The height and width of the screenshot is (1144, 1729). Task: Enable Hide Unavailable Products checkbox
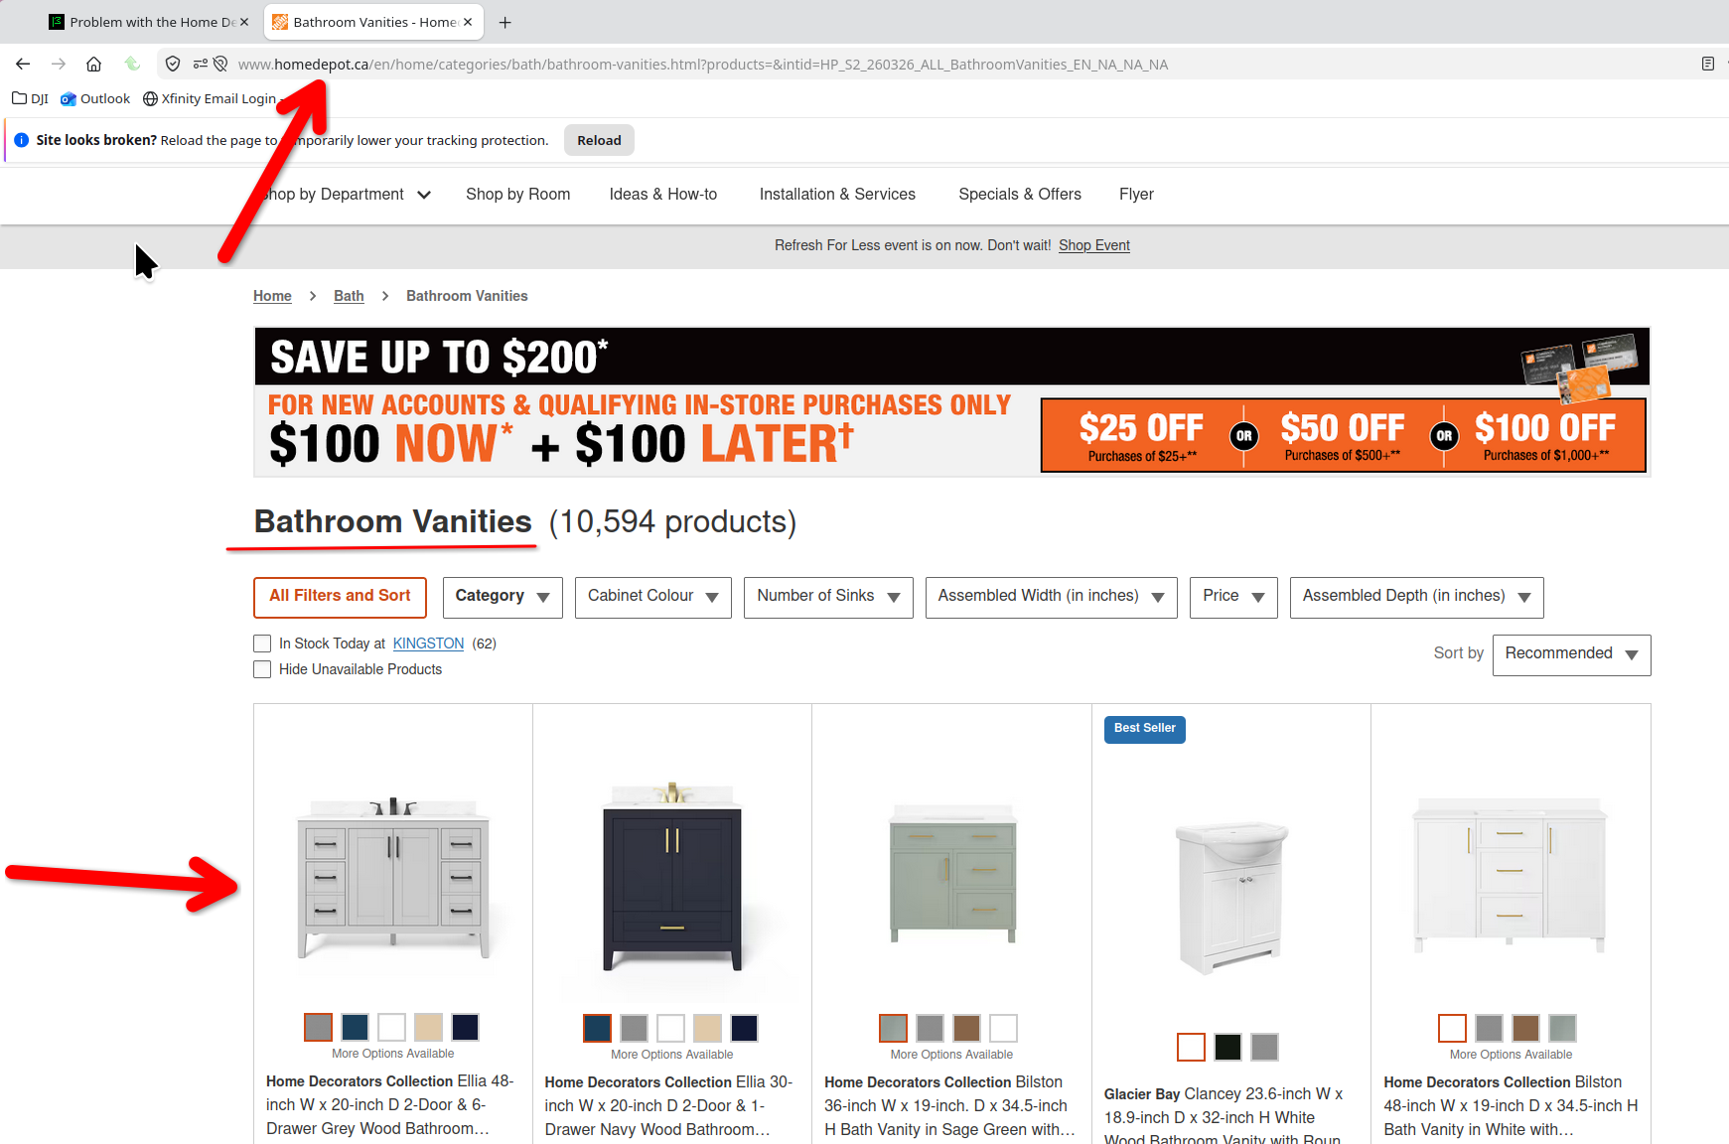click(262, 669)
